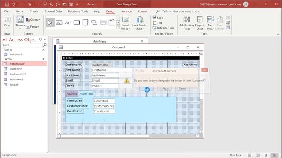Viewport: 282px width, 158px height.
Task: Select the Navigation Control tool
Action: [103, 22]
